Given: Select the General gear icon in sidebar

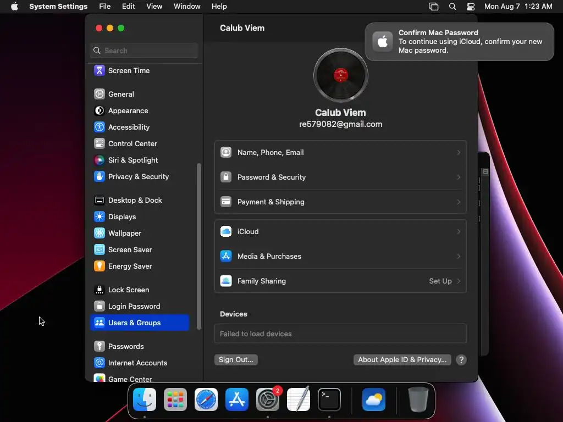Looking at the screenshot, I should pyautogui.click(x=99, y=94).
